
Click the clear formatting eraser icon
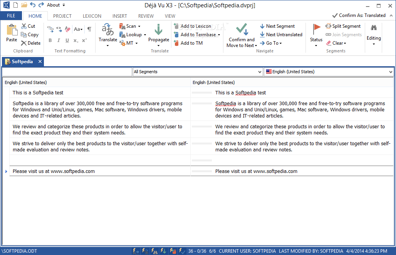pyautogui.click(x=67, y=29)
